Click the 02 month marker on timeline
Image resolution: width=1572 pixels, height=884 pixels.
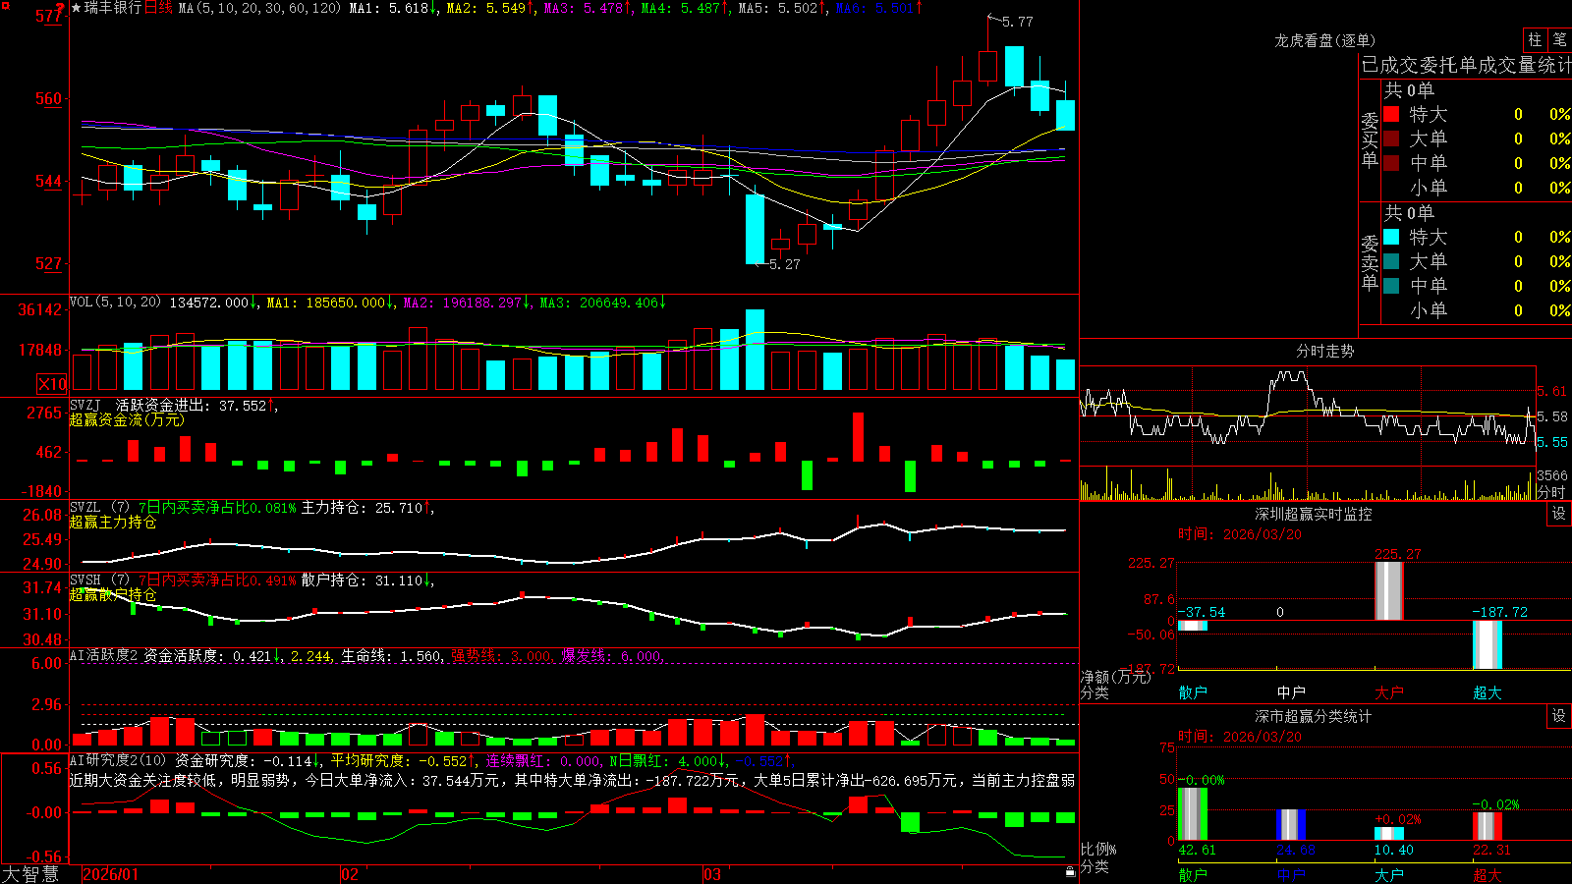(350, 874)
